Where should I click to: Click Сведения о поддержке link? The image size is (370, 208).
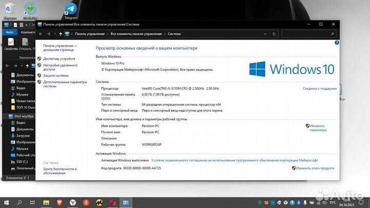[x=320, y=89]
